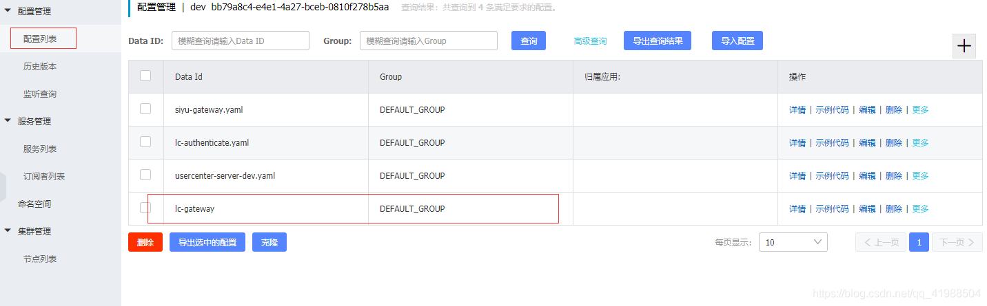987x306 pixels.
Task: Click the plus icon to add configuration
Action: (x=964, y=46)
